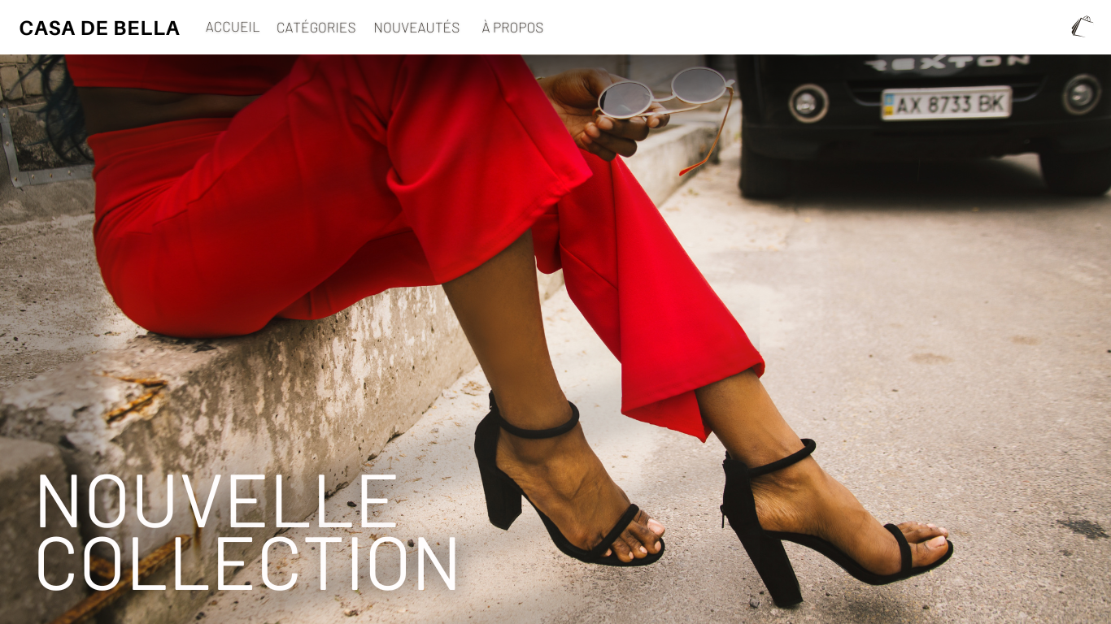Viewport: 1111px width, 624px height.
Task: Click the COLLECTION headline word
Action: [248, 563]
